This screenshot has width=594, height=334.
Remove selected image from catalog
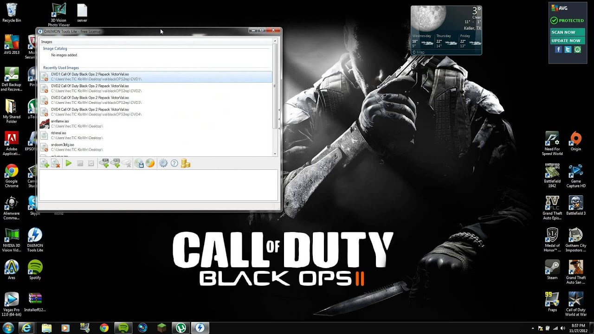tap(56, 163)
